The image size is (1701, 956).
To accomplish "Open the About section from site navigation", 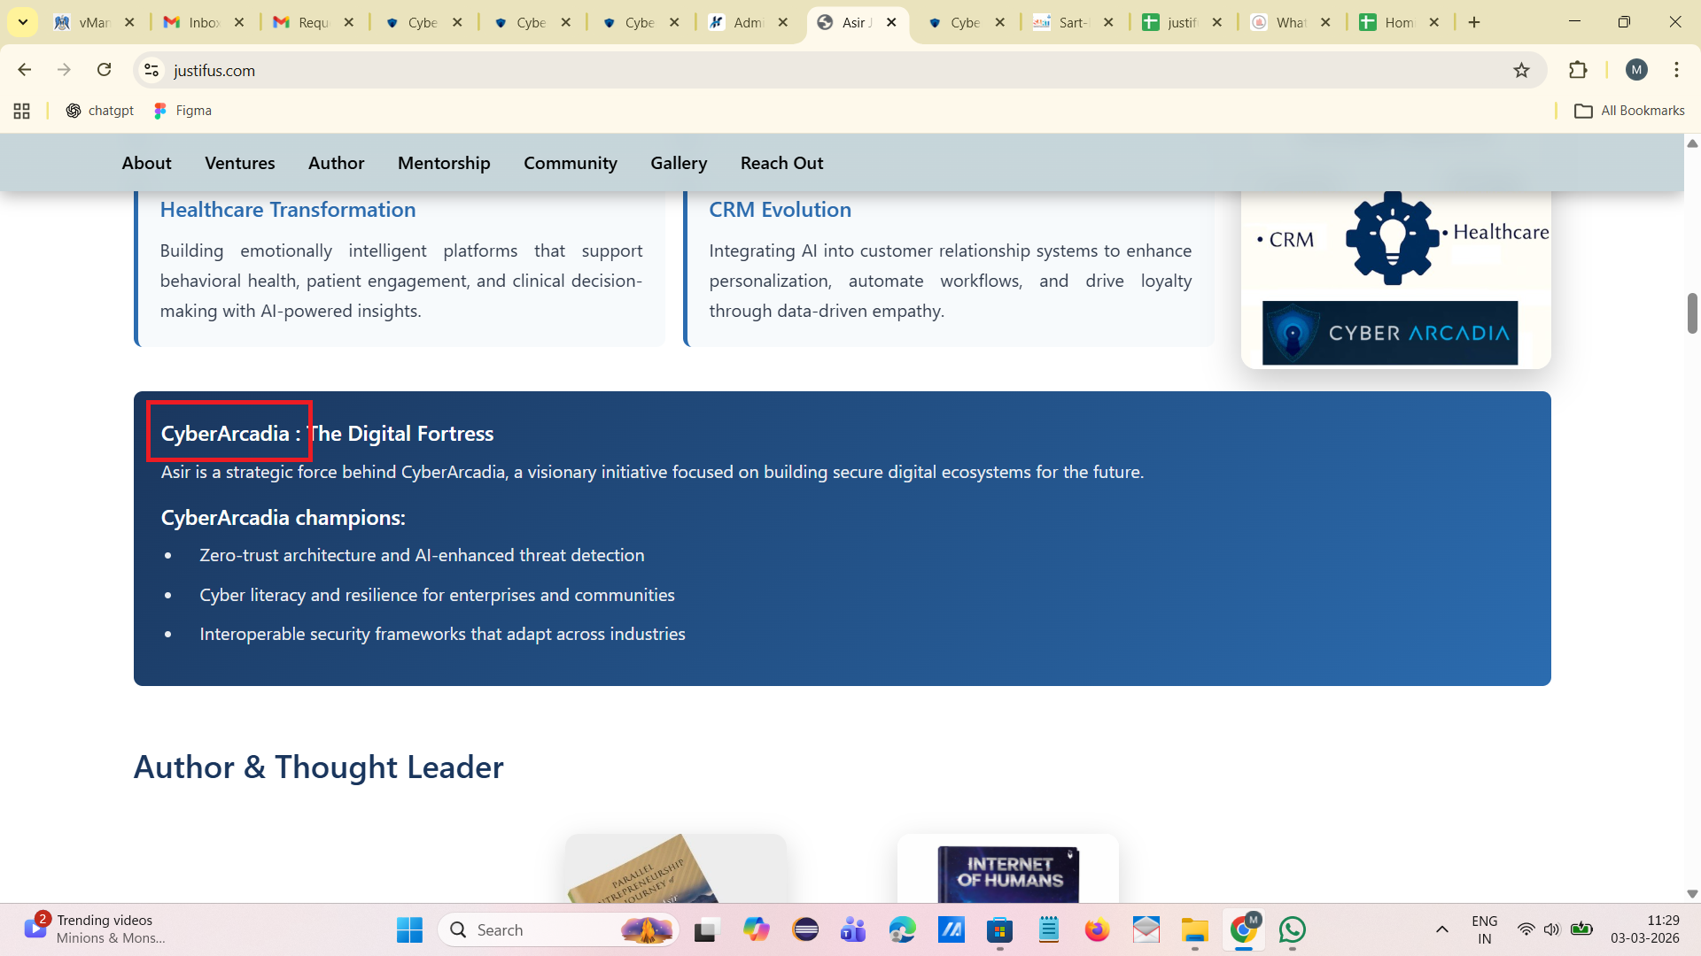I will [x=147, y=163].
